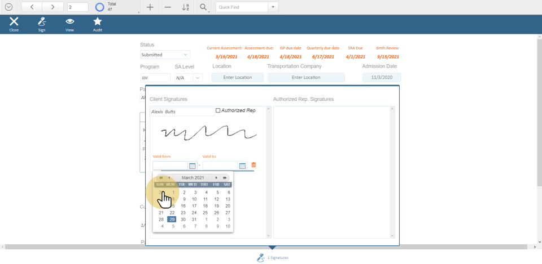Open the Valid from calendar picker
Viewport: 542px width, 264px height.
coord(192,165)
